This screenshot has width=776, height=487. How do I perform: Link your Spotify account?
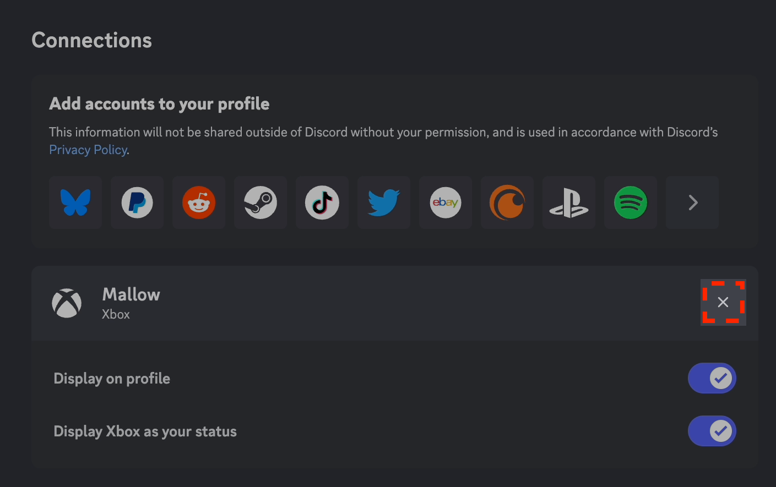coord(630,202)
